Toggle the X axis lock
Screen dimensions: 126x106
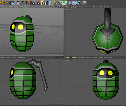click(13, 3)
